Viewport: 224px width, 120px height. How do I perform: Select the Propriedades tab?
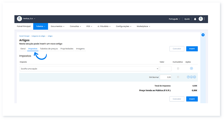[67, 49]
